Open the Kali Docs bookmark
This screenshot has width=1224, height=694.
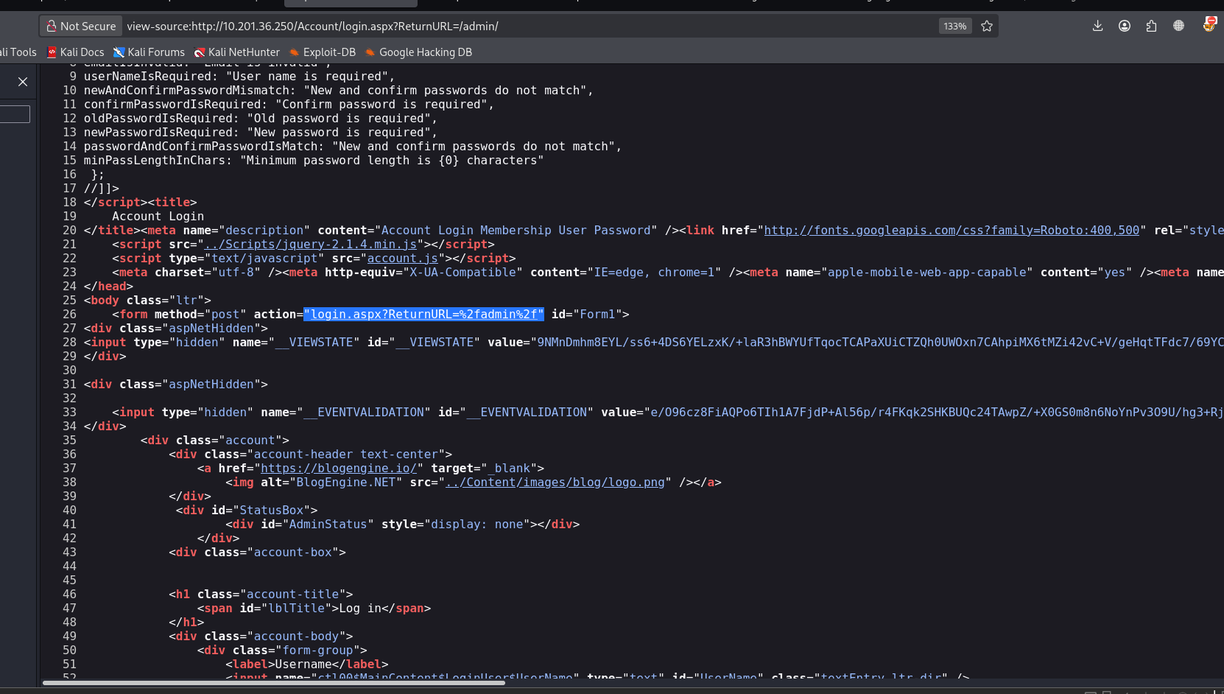pyautogui.click(x=76, y=52)
